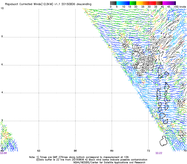Screen dimensions: 187x164
Task: Select the blue 5-15 knots color band
Action: click(x=123, y=3)
